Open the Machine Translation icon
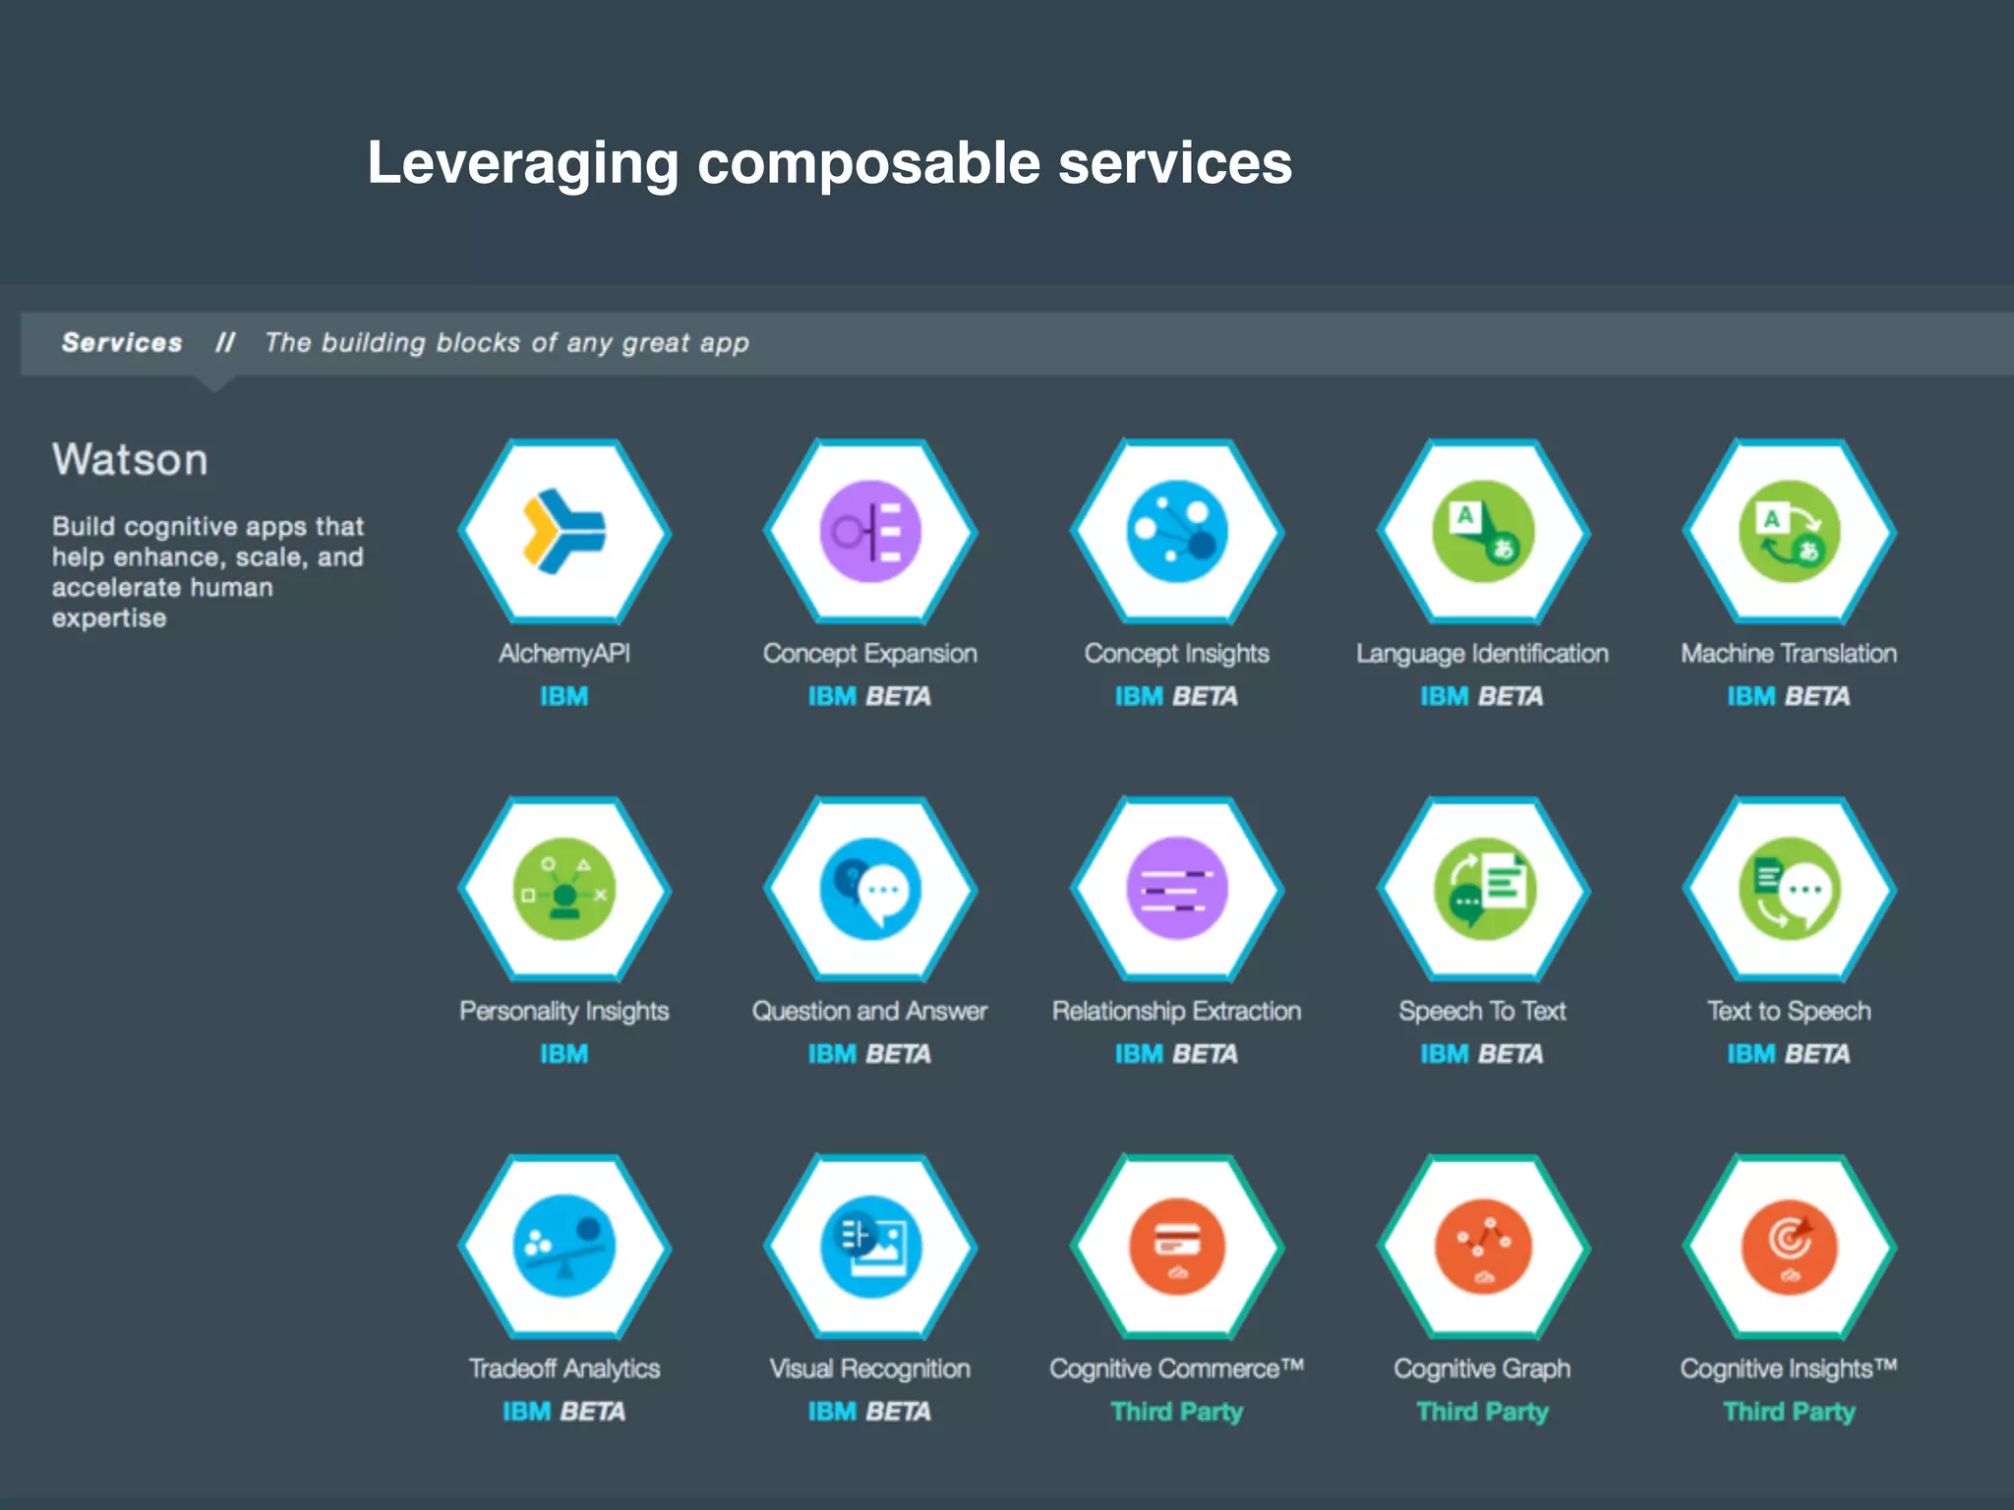The image size is (2014, 1510). pyautogui.click(x=1790, y=532)
